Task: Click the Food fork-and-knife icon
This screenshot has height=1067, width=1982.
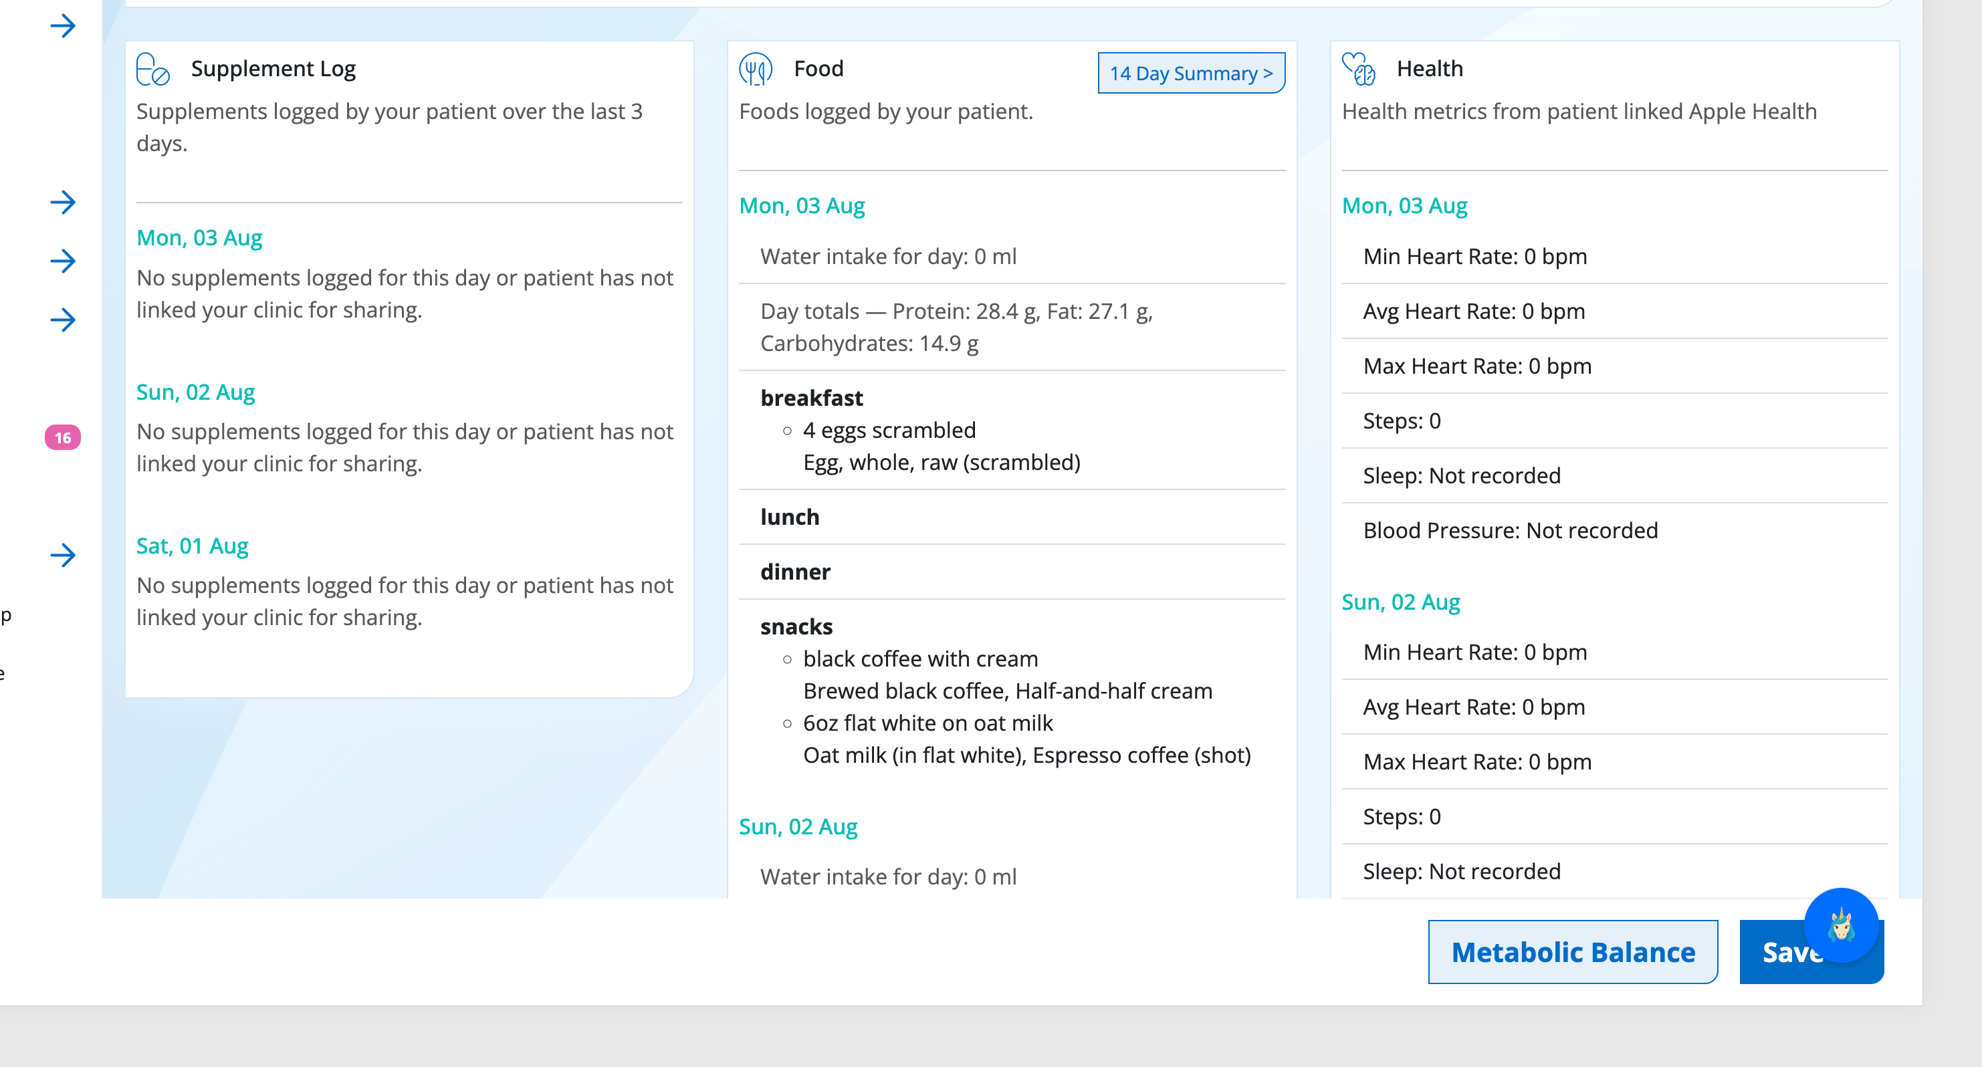Action: [756, 70]
